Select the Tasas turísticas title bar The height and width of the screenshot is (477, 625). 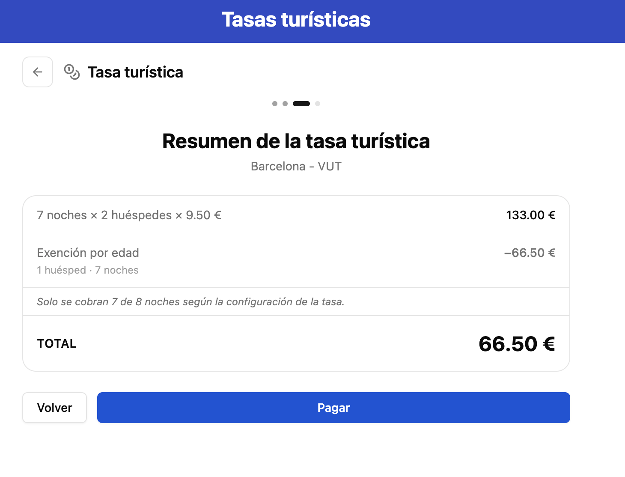[296, 19]
